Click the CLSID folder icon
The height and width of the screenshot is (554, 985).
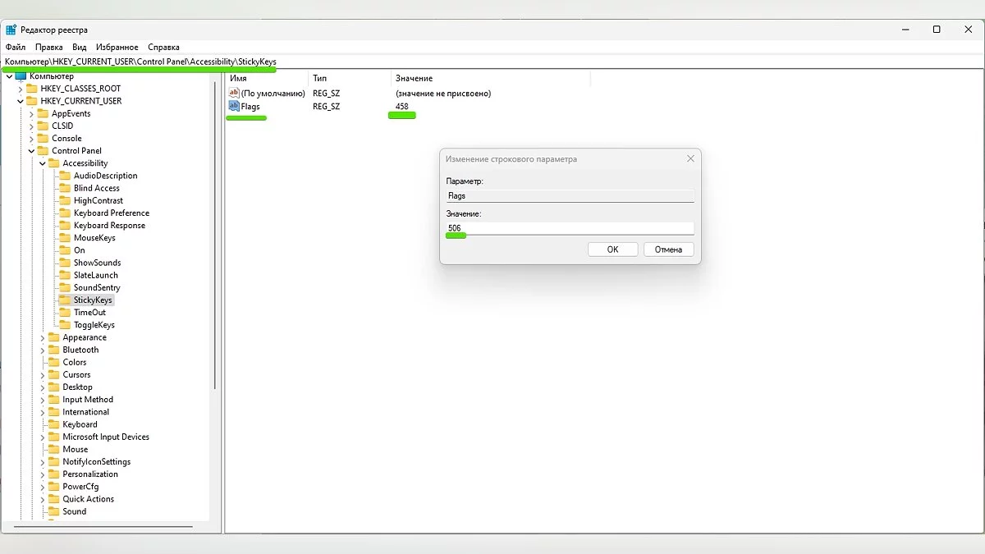(x=44, y=126)
